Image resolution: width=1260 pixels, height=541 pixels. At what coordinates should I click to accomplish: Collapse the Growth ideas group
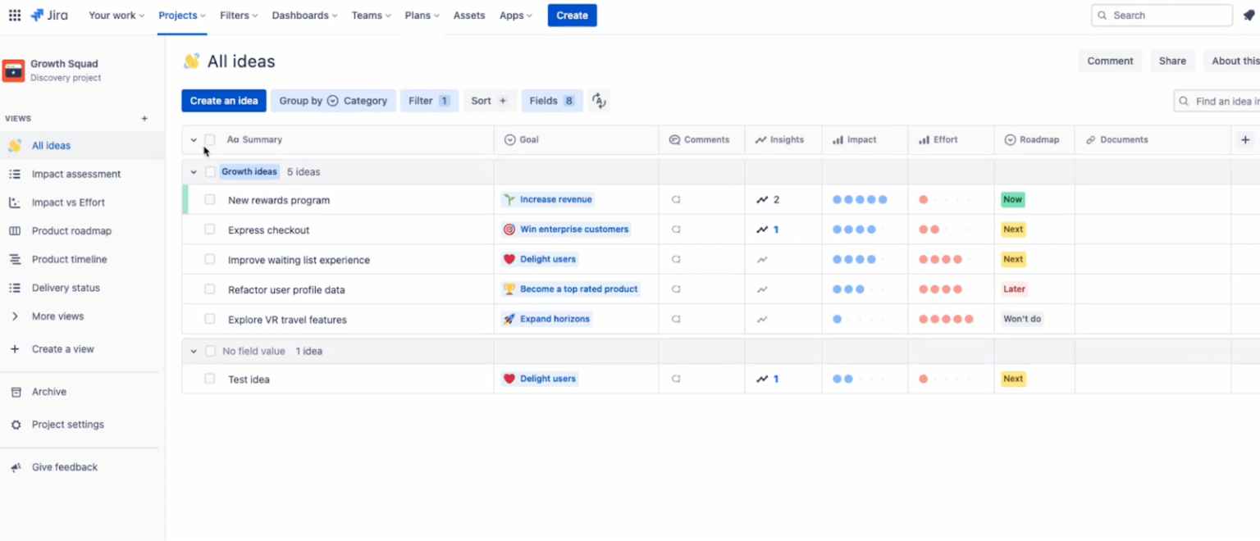(194, 171)
